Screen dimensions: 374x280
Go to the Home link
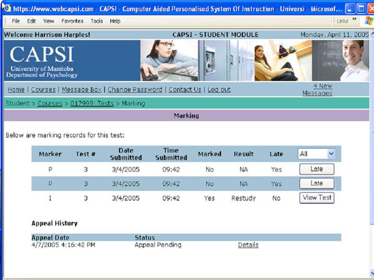[16, 90]
